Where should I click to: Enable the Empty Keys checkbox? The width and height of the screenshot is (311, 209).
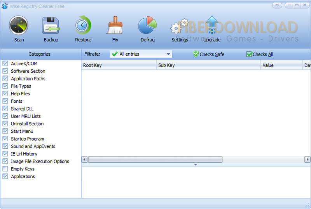point(5,169)
